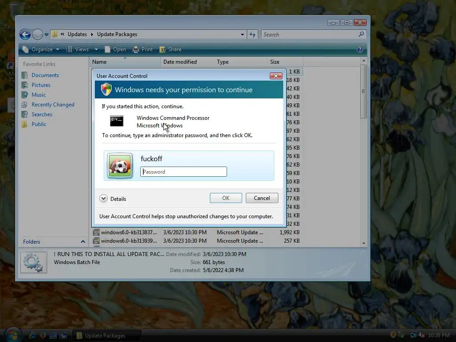Click the 10:38 PM taskbar clock

[439, 335]
